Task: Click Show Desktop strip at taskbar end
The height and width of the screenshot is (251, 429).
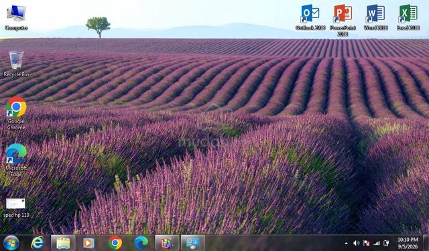Action: coord(426,243)
